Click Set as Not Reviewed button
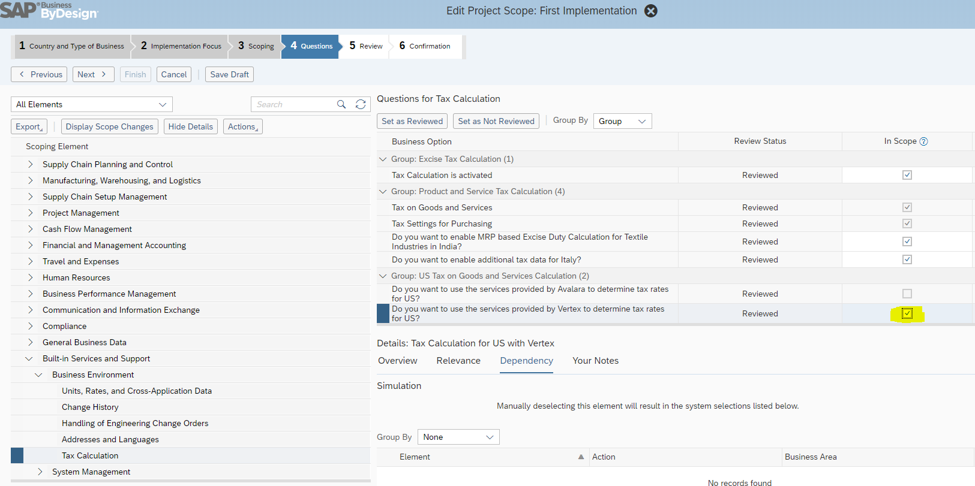Viewport: 975px width, 486px height. 496,121
